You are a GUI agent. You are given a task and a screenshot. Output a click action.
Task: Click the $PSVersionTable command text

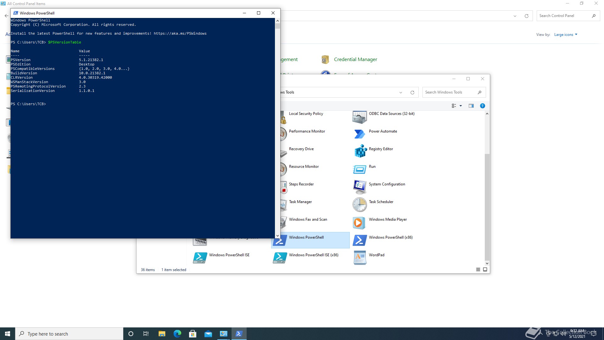64,42
